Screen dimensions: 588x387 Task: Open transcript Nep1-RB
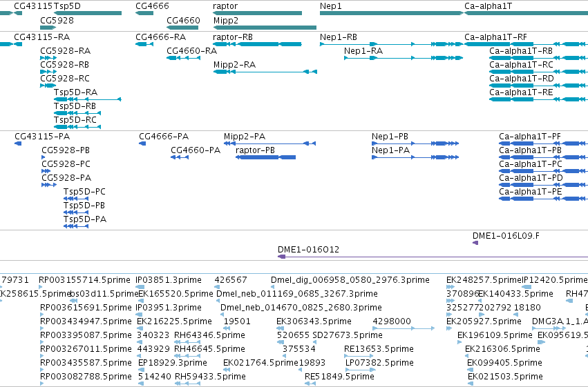pyautogui.click(x=339, y=37)
